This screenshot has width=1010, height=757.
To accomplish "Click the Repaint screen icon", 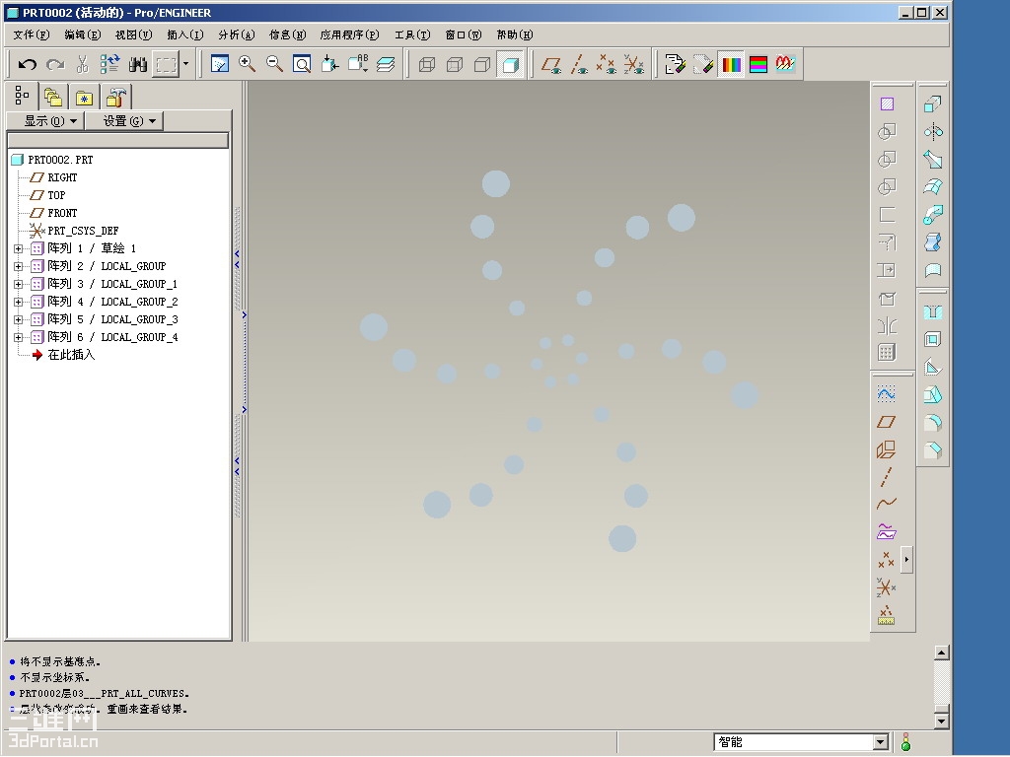I will coord(220,64).
